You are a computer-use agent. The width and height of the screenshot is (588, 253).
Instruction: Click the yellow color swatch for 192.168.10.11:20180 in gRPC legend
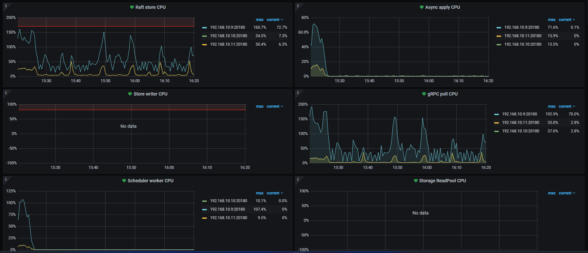coord(497,123)
